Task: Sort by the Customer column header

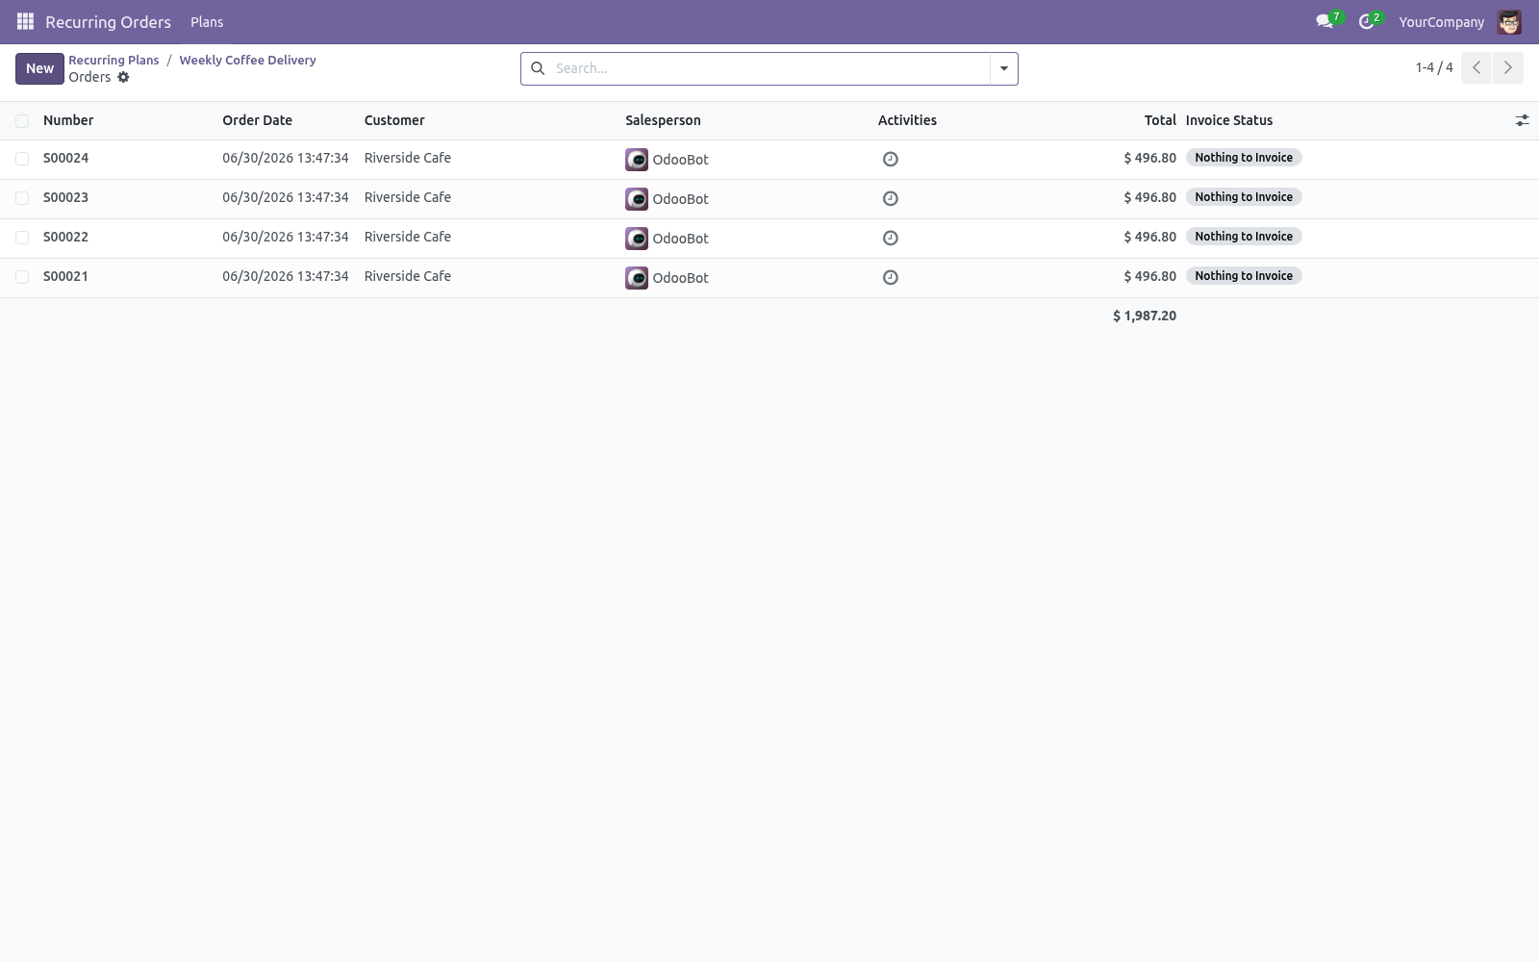Action: (394, 120)
